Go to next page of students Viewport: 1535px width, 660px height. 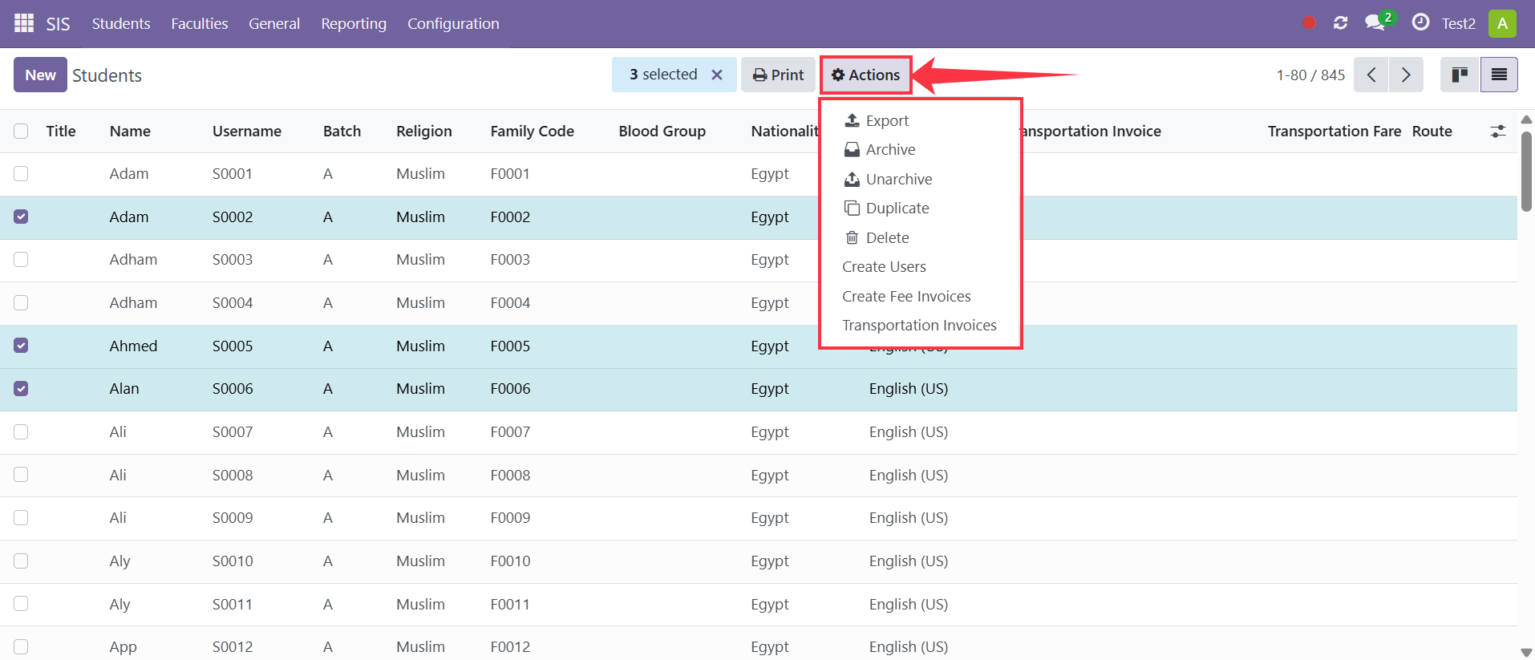click(x=1406, y=75)
